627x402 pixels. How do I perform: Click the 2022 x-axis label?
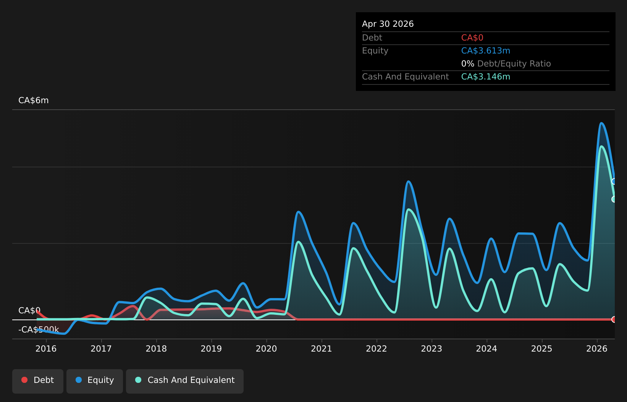pos(377,349)
